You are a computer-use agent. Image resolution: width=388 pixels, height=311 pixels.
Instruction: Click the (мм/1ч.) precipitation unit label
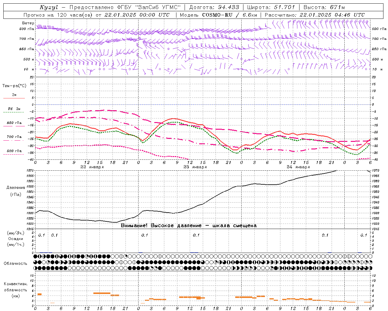coord(16,244)
